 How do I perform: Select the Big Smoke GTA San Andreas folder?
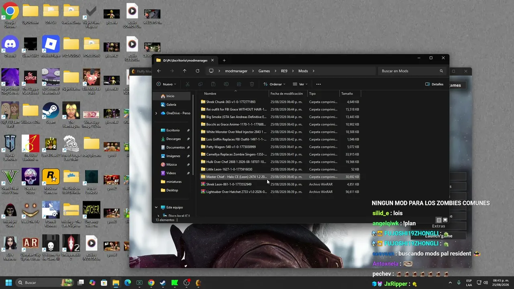click(280, 117)
